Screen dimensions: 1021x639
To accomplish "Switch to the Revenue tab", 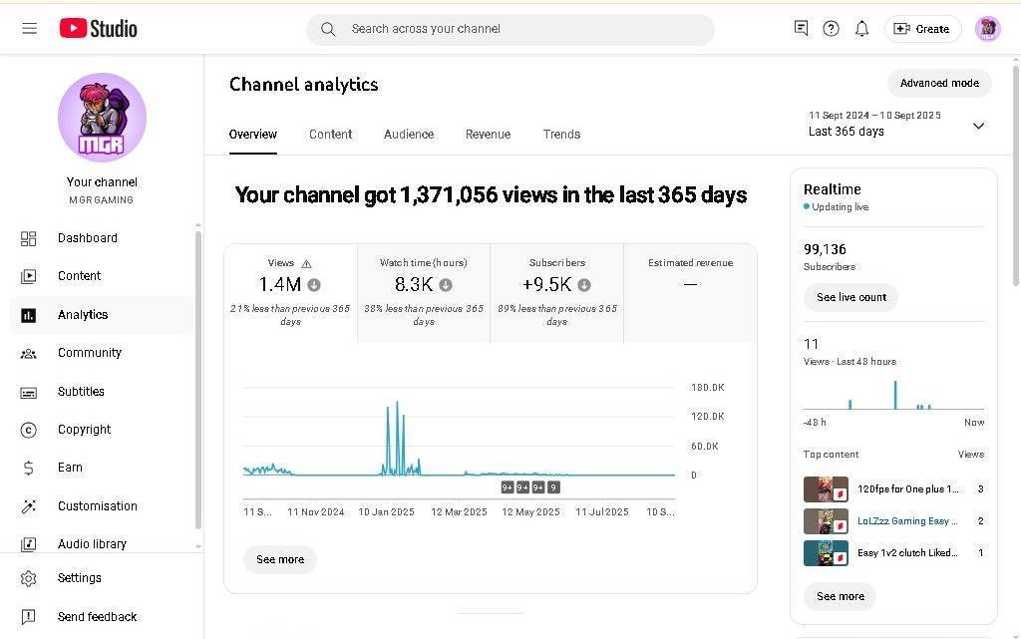I will click(x=488, y=135).
